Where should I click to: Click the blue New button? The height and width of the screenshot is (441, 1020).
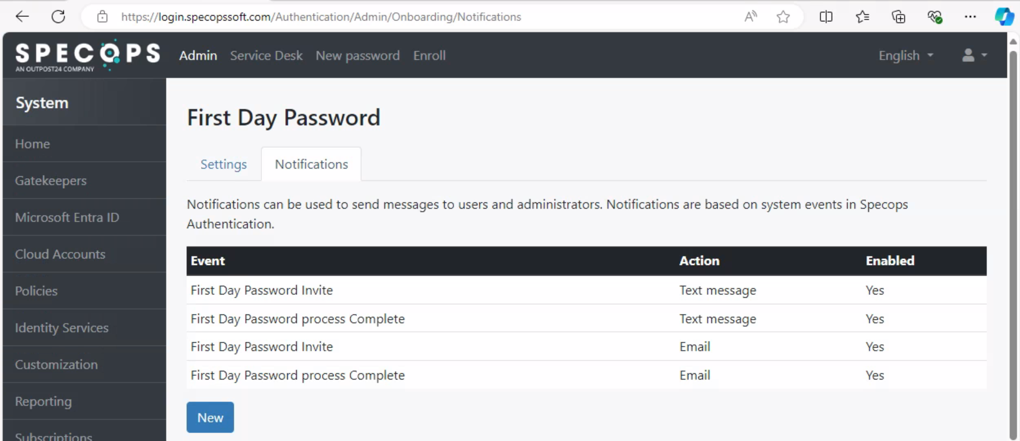(210, 418)
